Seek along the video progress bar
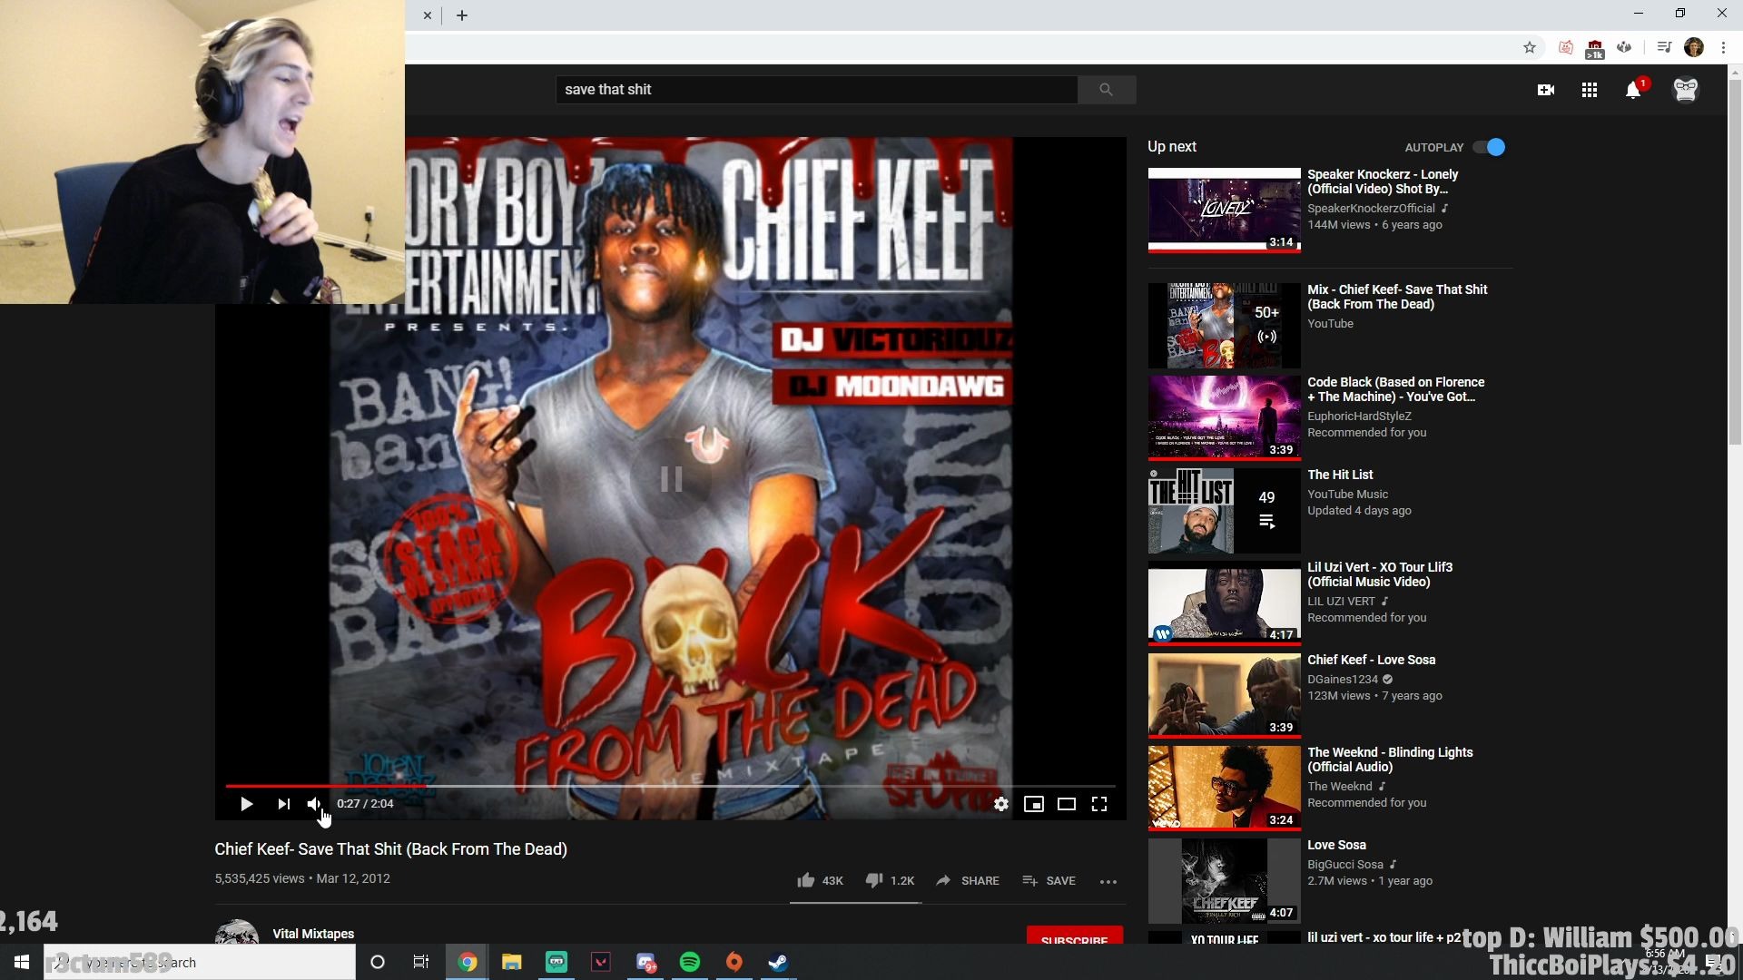This screenshot has height=980, width=1743. click(672, 786)
